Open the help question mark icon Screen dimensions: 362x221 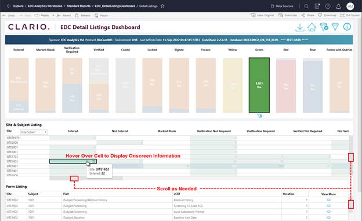328,6
